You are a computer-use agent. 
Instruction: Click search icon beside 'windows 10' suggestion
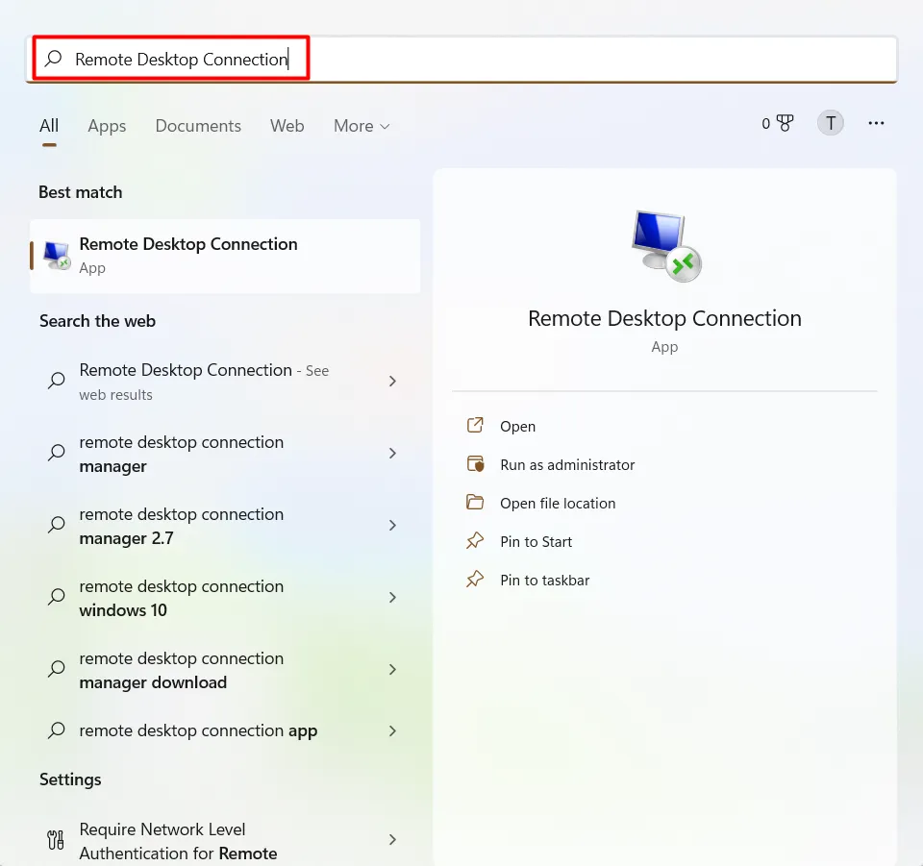coord(56,597)
